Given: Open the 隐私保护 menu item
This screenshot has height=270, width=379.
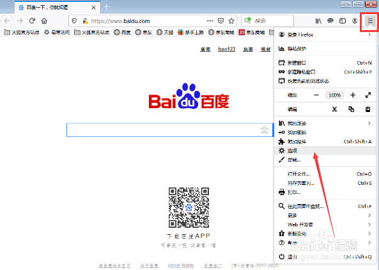Looking at the screenshot, I should (x=325, y=49).
